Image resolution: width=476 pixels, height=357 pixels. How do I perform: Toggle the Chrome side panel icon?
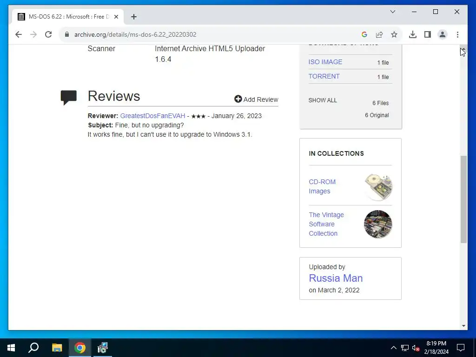[x=428, y=34]
